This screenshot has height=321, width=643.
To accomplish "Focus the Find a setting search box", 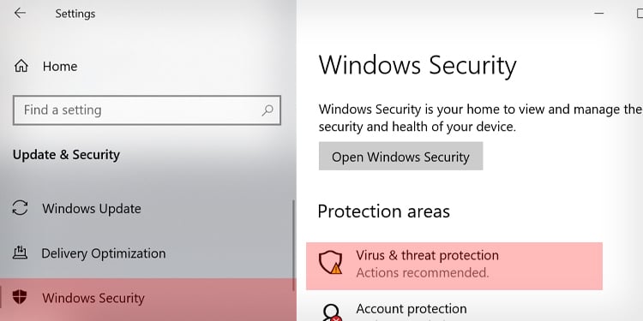I will click(147, 110).
